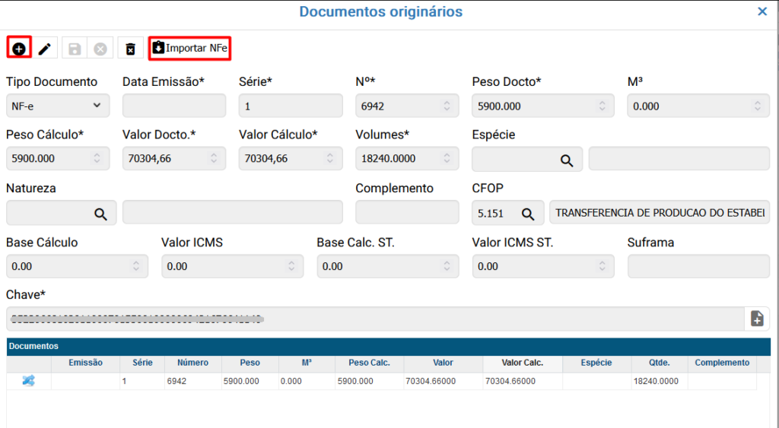Click the pencil edit icon
Screen dimensions: 779x428
45,49
